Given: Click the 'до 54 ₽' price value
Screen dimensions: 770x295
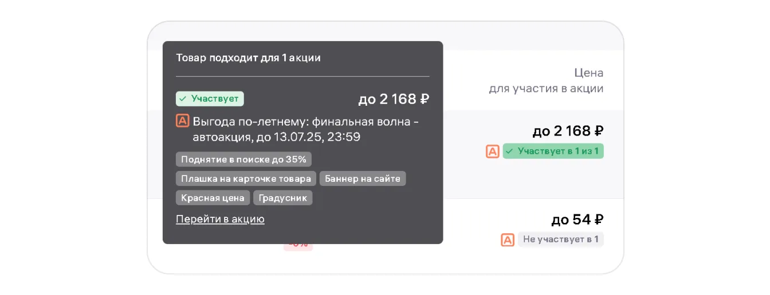Looking at the screenshot, I should tap(577, 220).
